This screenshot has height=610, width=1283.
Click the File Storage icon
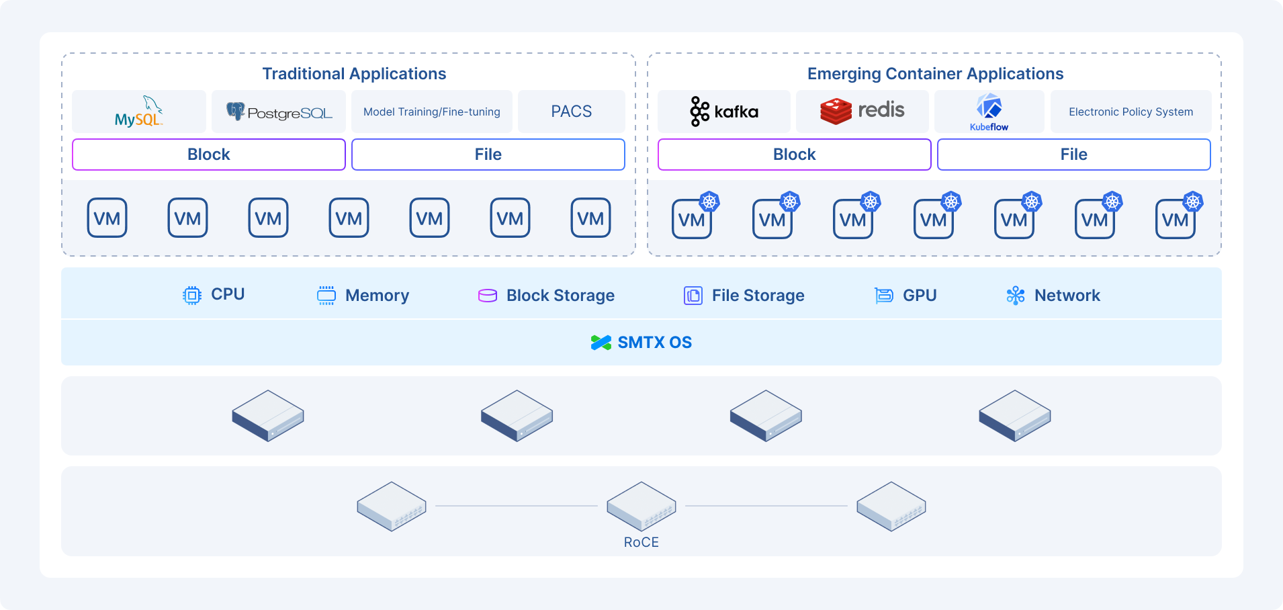pyautogui.click(x=693, y=296)
